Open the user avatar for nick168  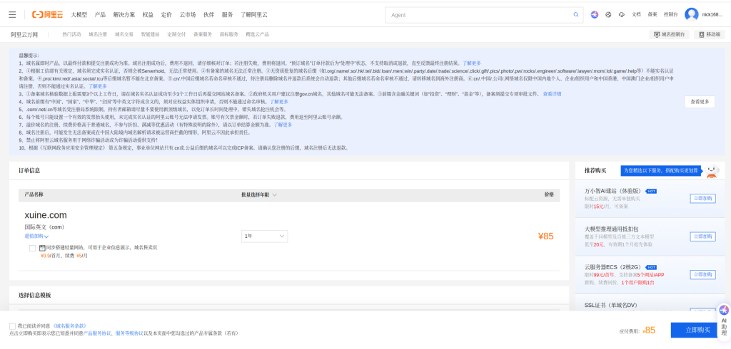pyautogui.click(x=691, y=14)
